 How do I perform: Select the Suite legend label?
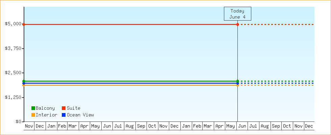click(74, 108)
